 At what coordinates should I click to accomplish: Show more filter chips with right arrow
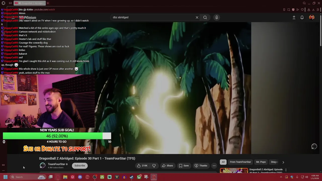click(283, 162)
